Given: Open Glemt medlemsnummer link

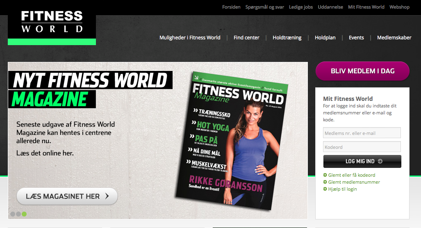Looking at the screenshot, I should (354, 182).
